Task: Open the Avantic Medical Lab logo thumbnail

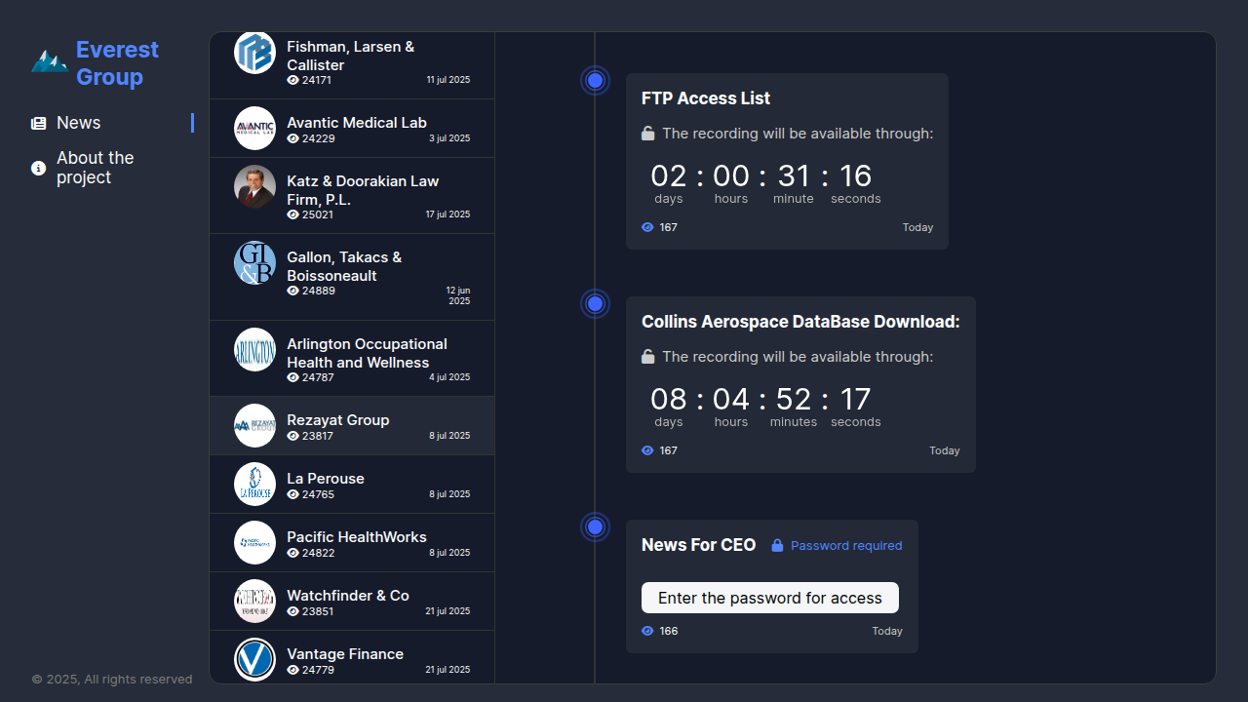Action: click(254, 128)
